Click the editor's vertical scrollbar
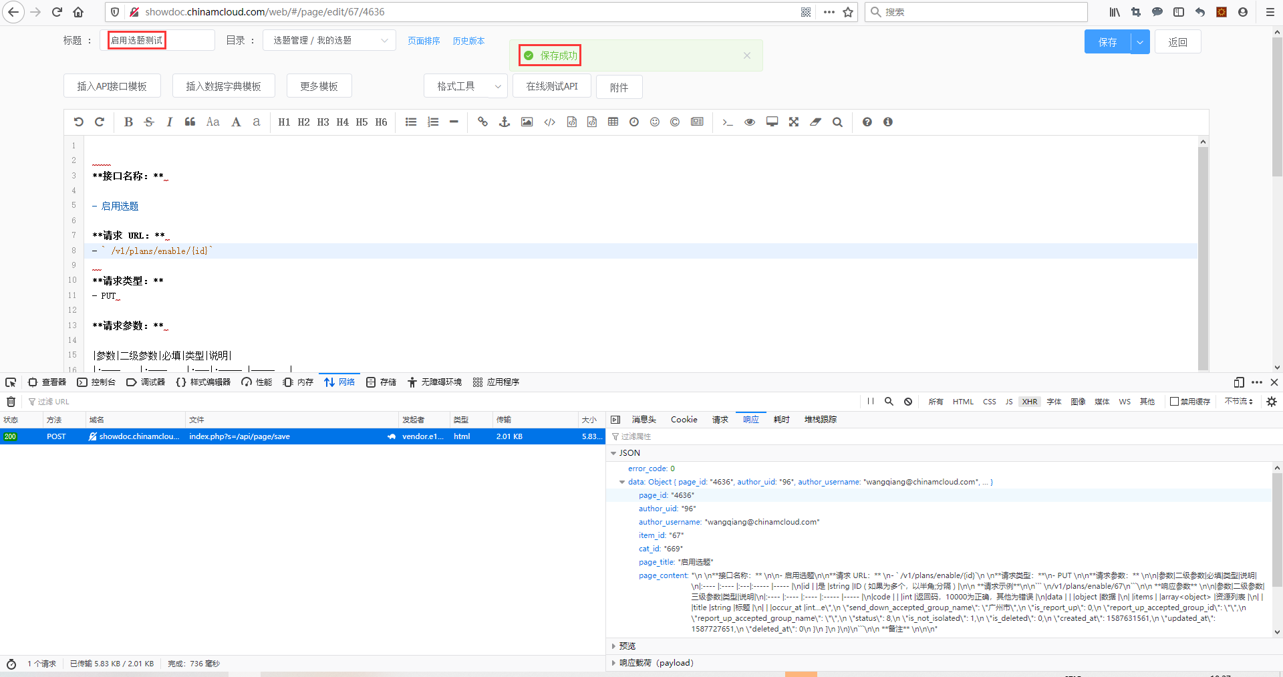This screenshot has height=677, width=1283. pos(1203,254)
